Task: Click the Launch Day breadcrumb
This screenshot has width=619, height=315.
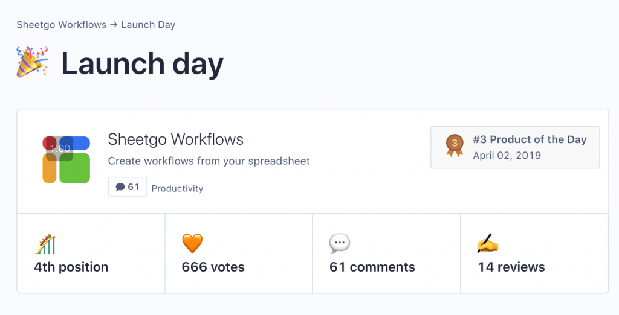Action: click(148, 25)
